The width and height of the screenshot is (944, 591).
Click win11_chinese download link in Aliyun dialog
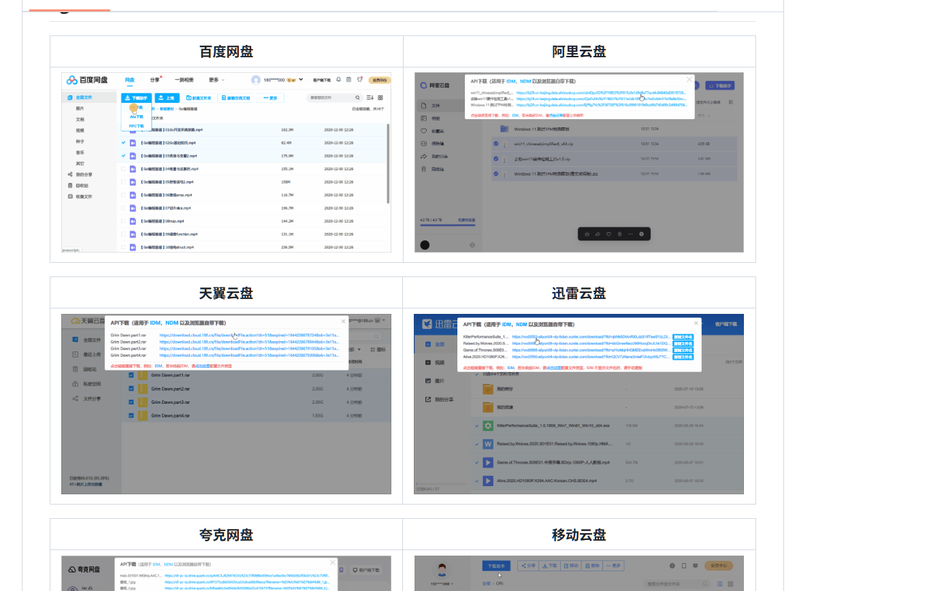pos(601,93)
